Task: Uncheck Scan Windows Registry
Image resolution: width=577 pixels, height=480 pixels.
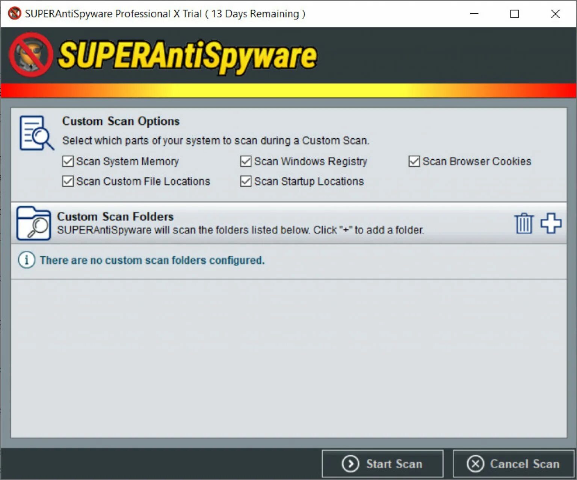Action: tap(246, 161)
